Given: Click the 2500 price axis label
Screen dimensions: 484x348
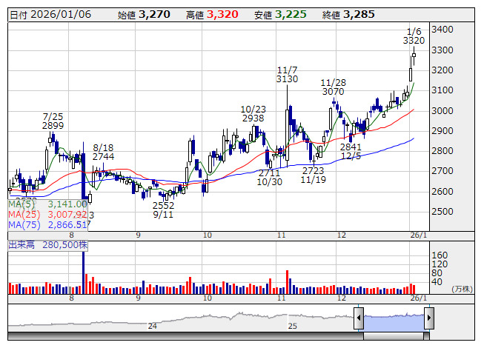Looking at the screenshot, I should click(442, 212).
